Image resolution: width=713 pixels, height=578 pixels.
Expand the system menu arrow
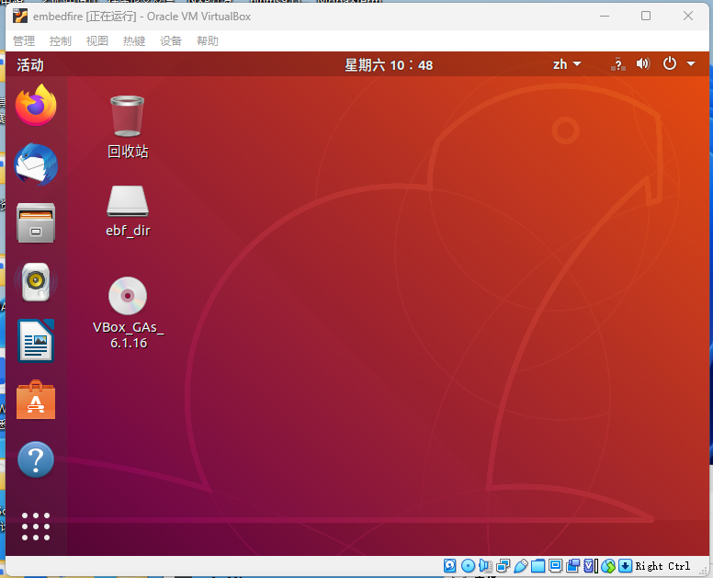[691, 64]
